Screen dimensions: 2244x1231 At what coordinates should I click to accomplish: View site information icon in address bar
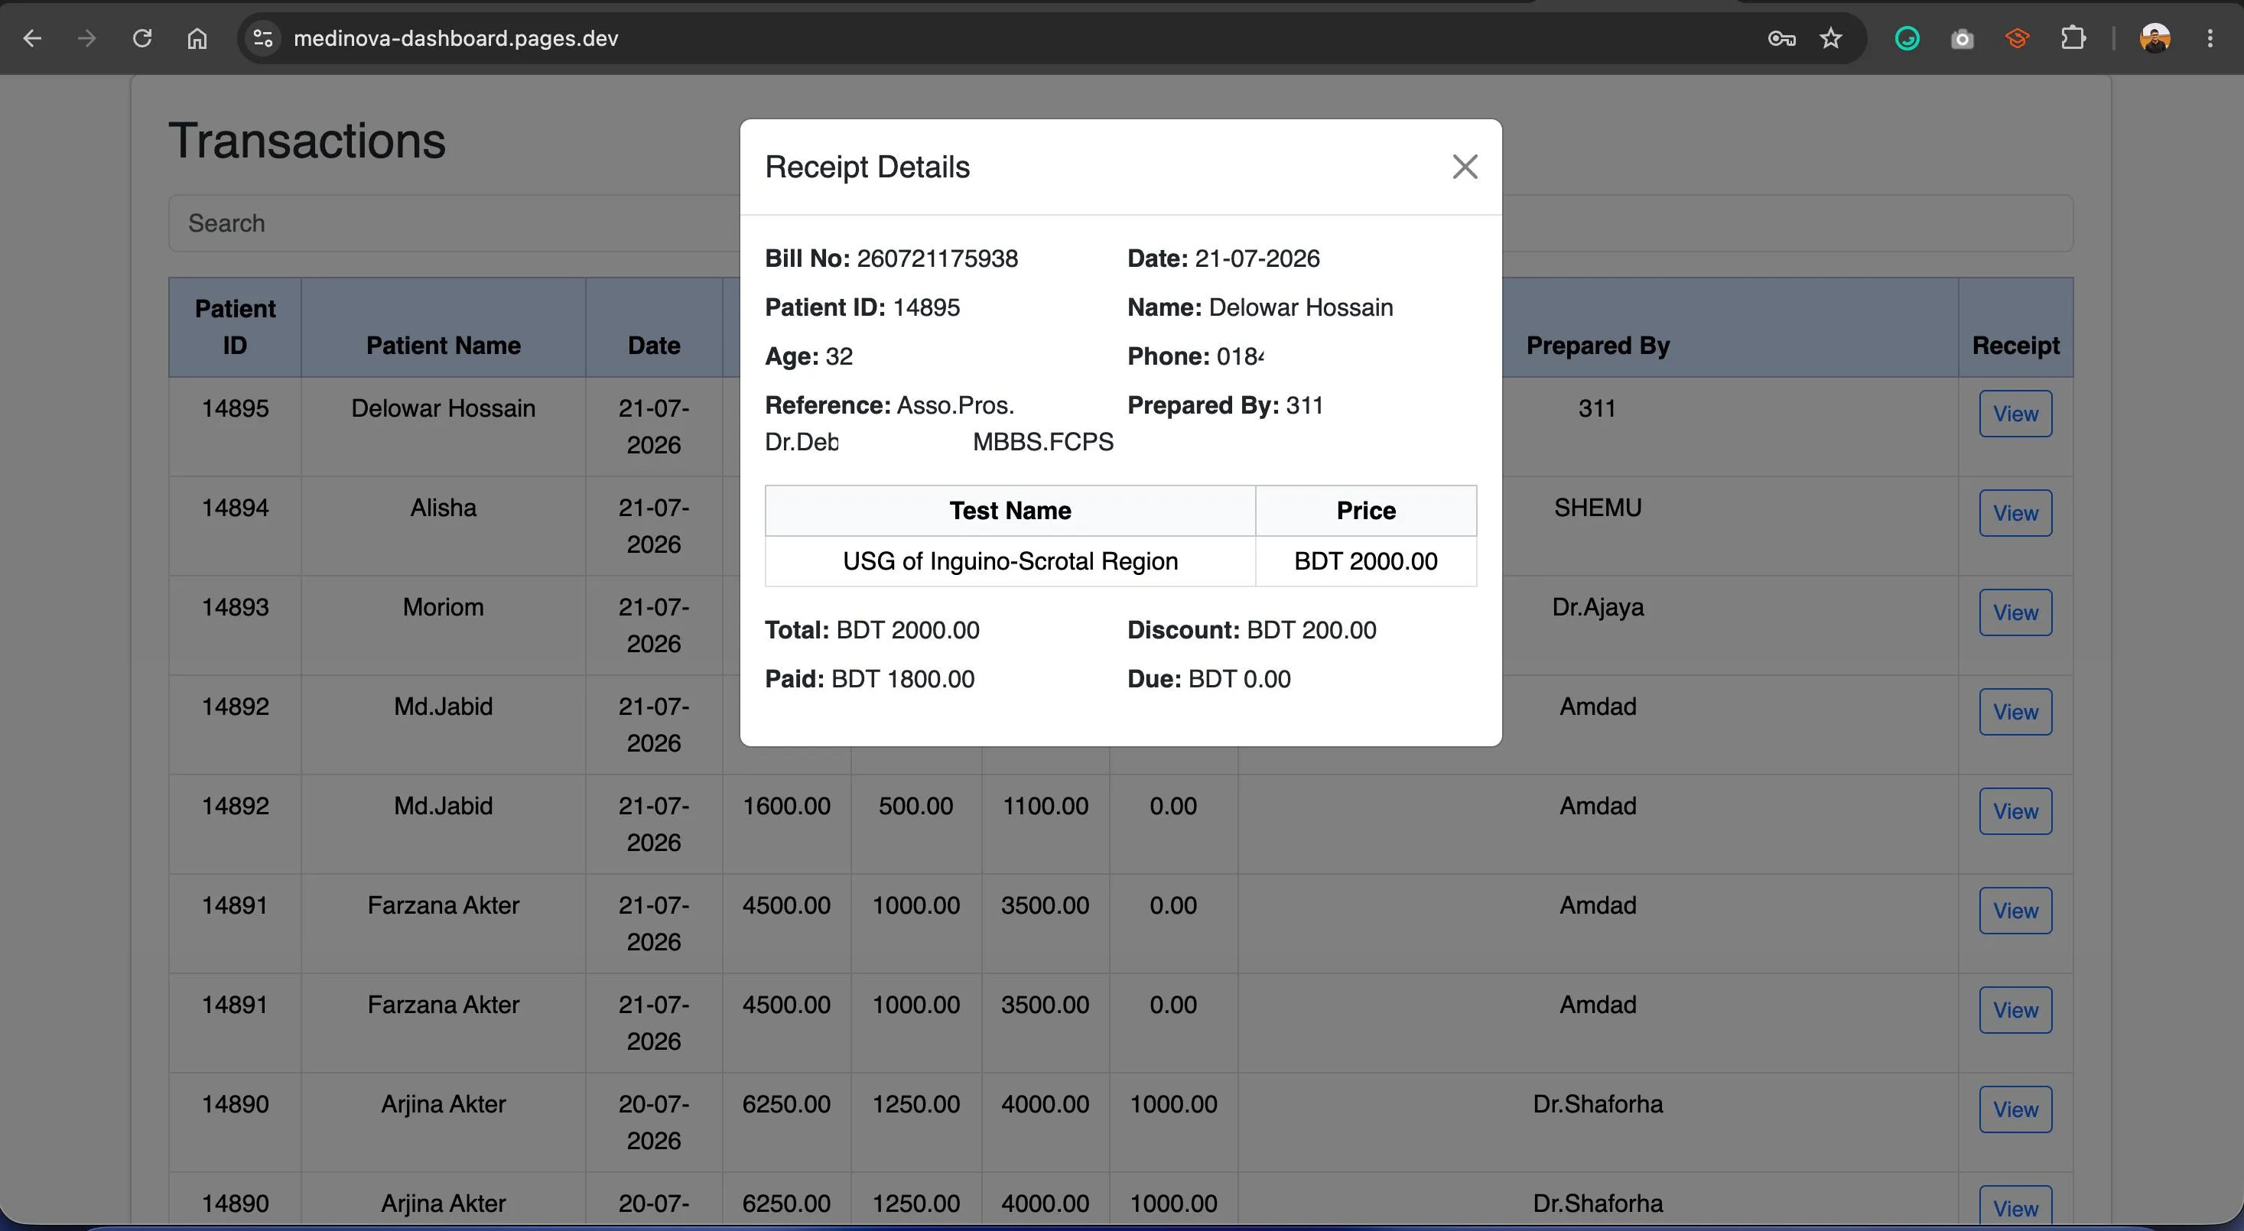262,38
